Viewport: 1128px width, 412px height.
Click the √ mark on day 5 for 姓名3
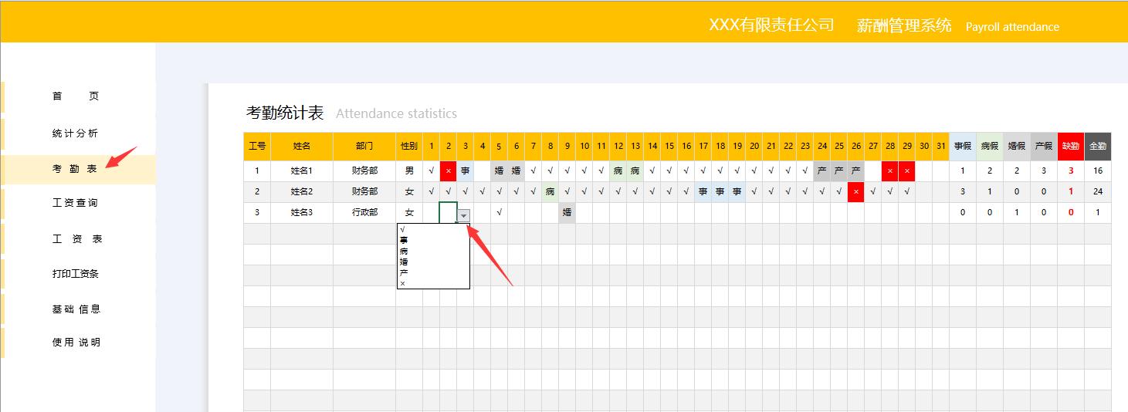(500, 212)
